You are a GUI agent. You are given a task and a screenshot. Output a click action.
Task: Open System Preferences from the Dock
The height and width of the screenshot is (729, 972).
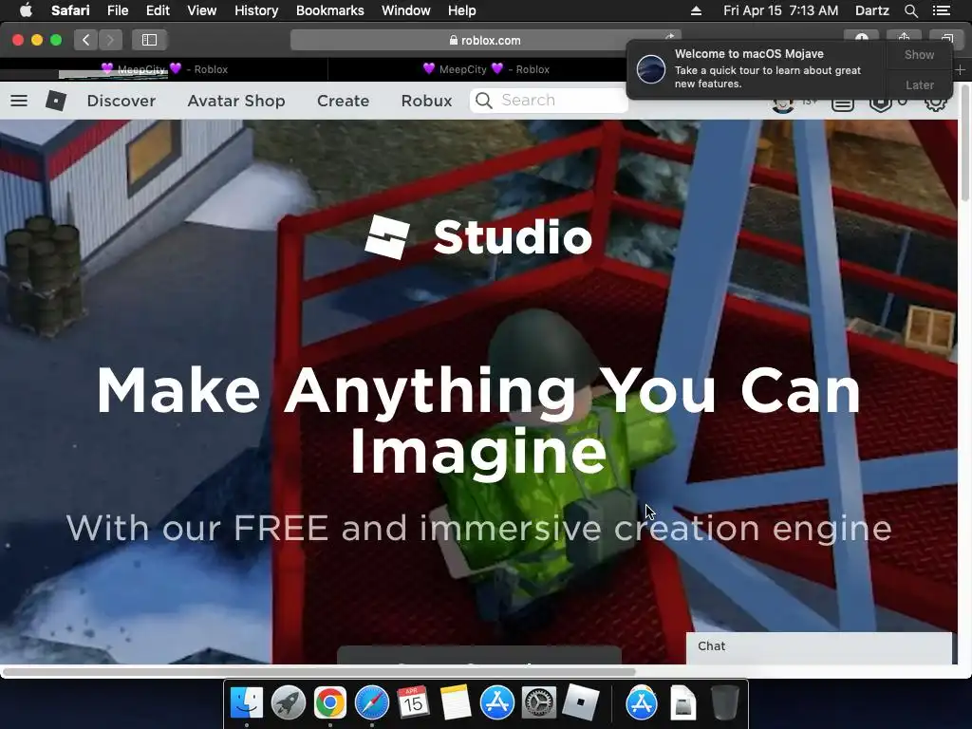coord(539,702)
